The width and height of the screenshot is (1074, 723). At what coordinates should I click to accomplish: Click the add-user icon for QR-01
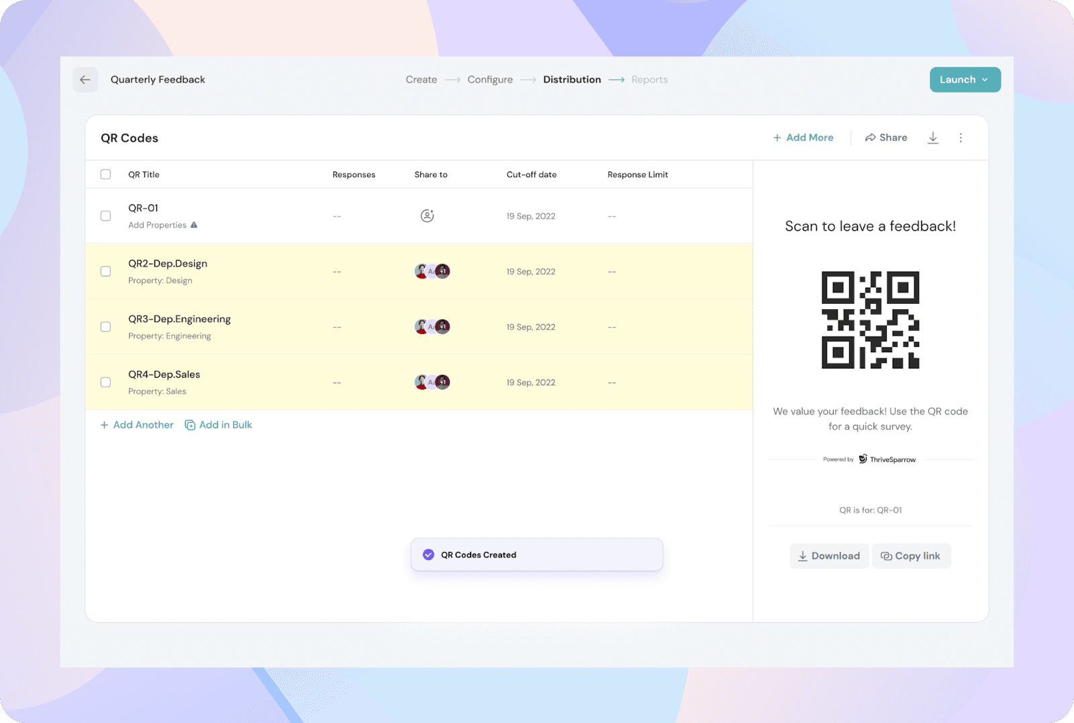pyautogui.click(x=427, y=216)
